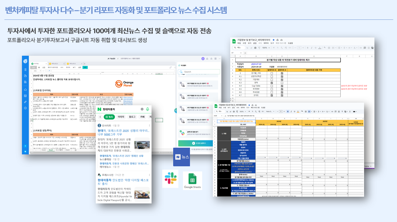Click the purple user avatar in workflow app header
The height and width of the screenshot is (222, 397).
tap(203, 59)
